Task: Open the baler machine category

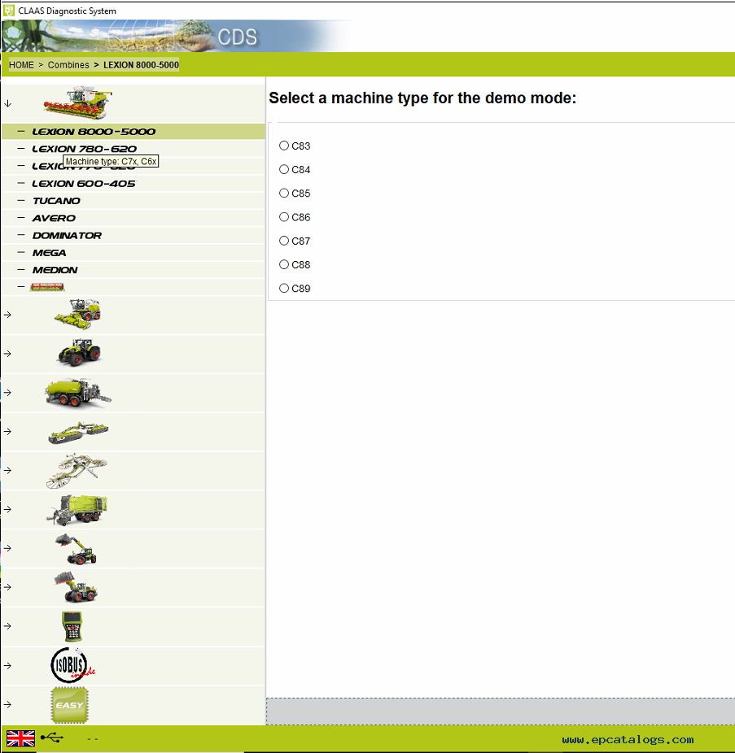Action: 77,392
